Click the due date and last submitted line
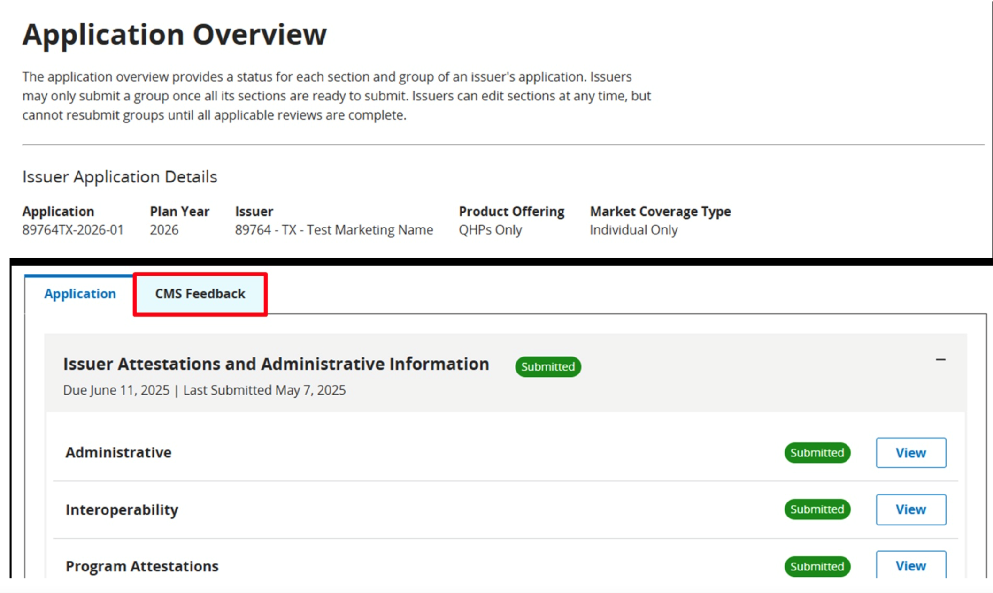Viewport: 993px width, 593px height. [204, 390]
